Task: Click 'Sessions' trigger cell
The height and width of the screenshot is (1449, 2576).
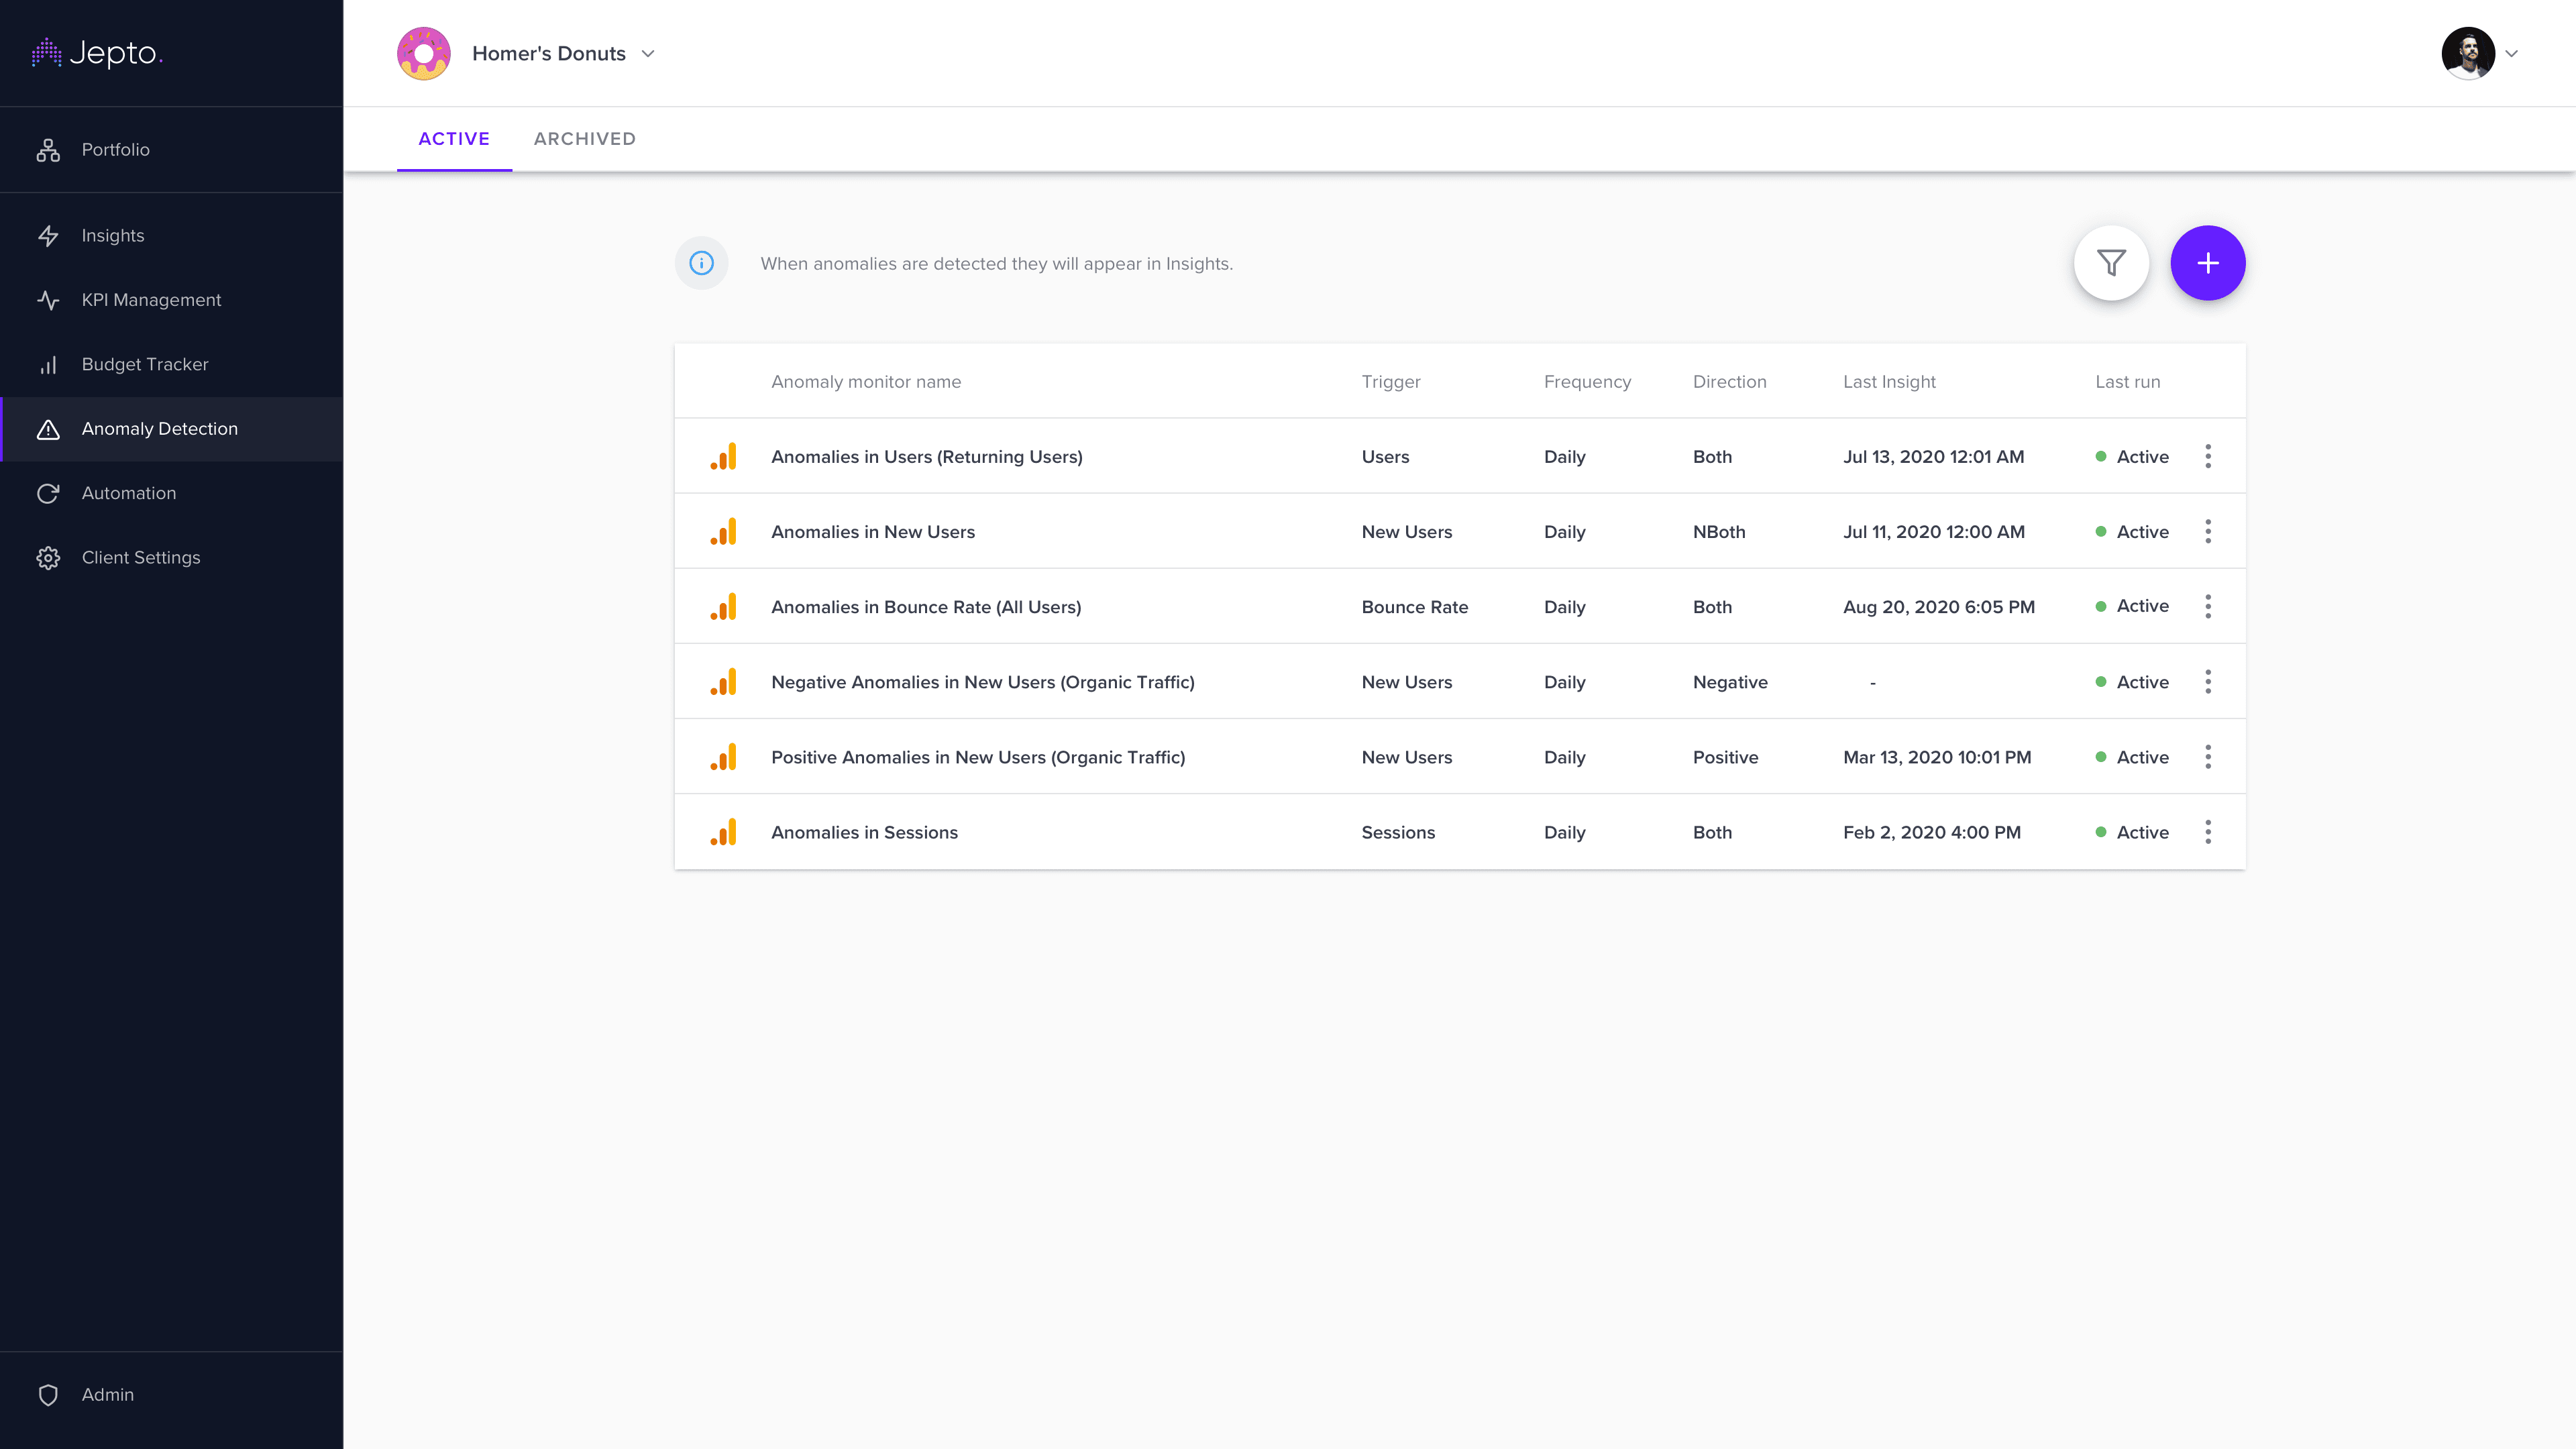Action: click(x=1398, y=832)
